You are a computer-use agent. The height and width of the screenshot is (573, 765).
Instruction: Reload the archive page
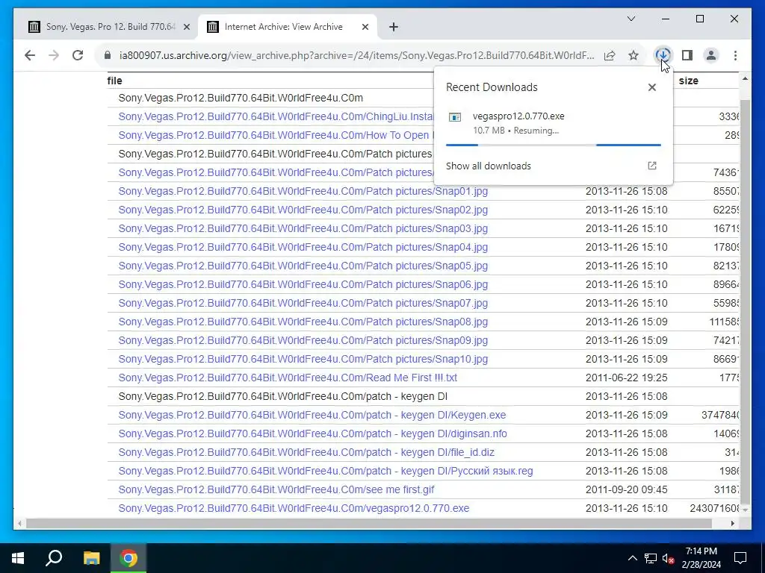pyautogui.click(x=78, y=55)
